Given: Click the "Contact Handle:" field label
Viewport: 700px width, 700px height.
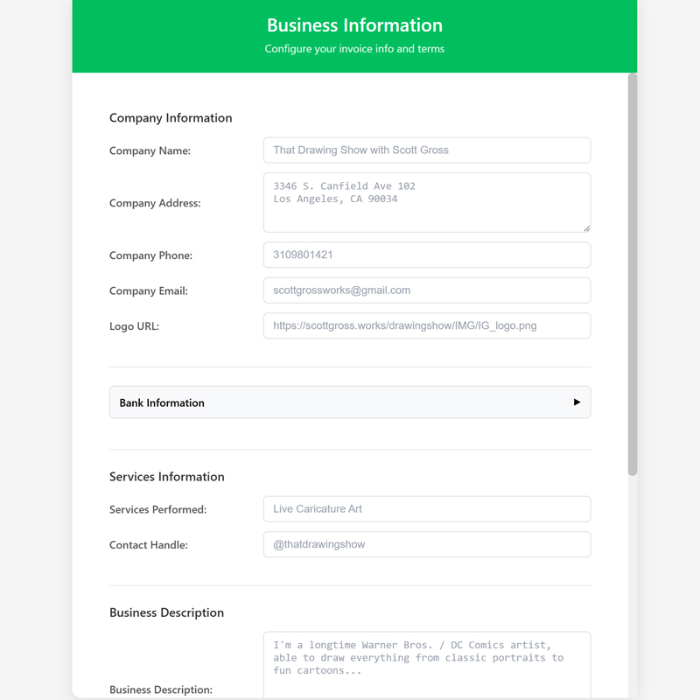Looking at the screenshot, I should click(x=149, y=545).
